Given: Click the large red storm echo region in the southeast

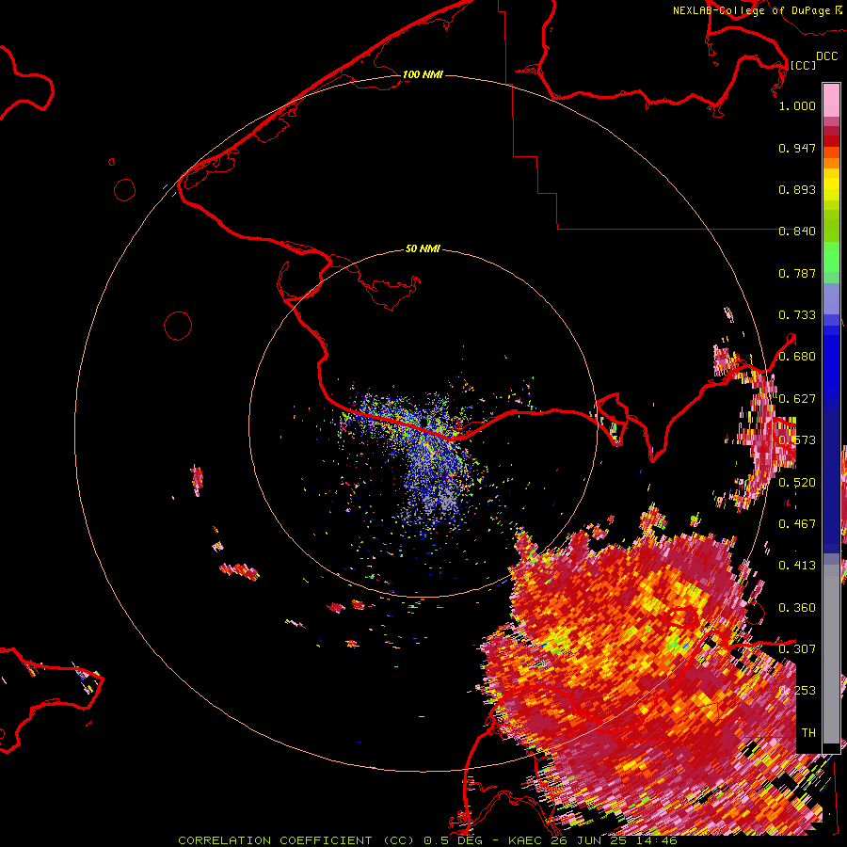Looking at the screenshot, I should coord(648,675).
